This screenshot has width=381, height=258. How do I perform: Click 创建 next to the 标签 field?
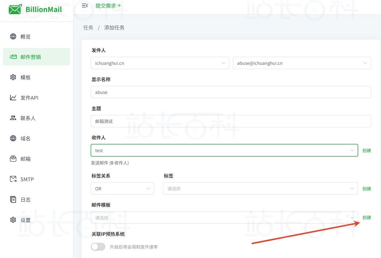367,188
